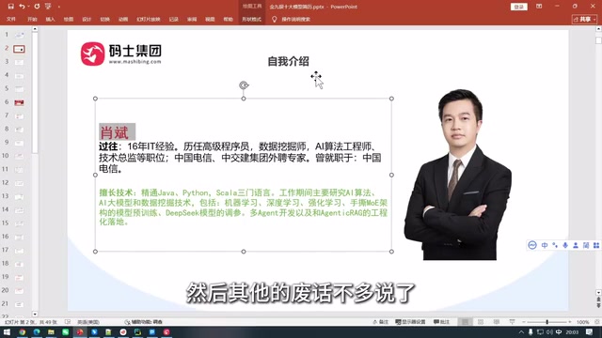Viewport: 602px width, 338px height.
Task: Open the ribbon display options icon
Action: (539, 7)
